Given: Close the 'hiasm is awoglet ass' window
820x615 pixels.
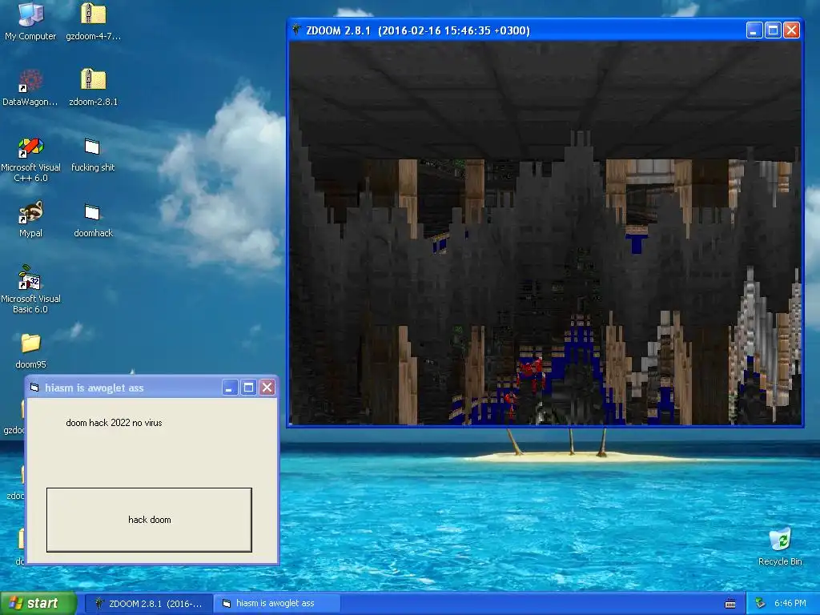Looking at the screenshot, I should point(267,388).
